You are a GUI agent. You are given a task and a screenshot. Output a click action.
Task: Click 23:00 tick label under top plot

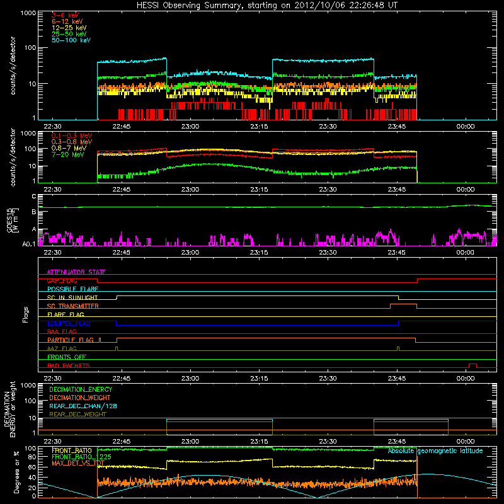tap(190, 127)
